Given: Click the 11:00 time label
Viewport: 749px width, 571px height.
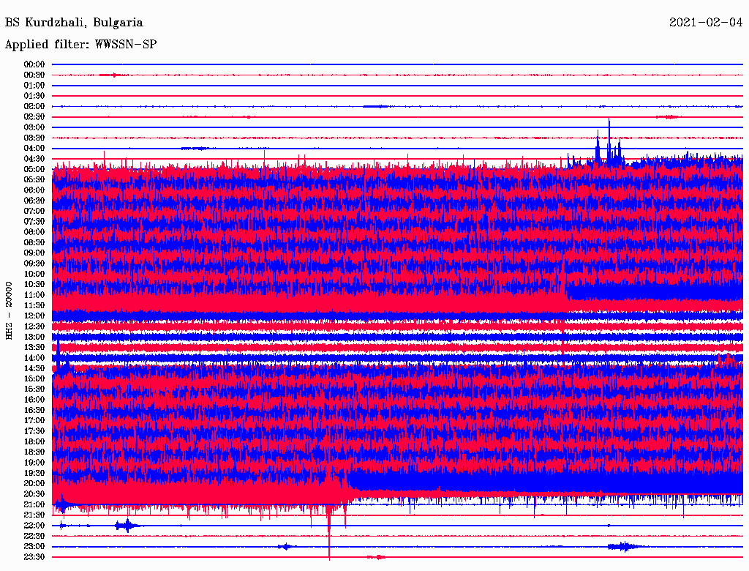Looking at the screenshot, I should pyautogui.click(x=34, y=295).
